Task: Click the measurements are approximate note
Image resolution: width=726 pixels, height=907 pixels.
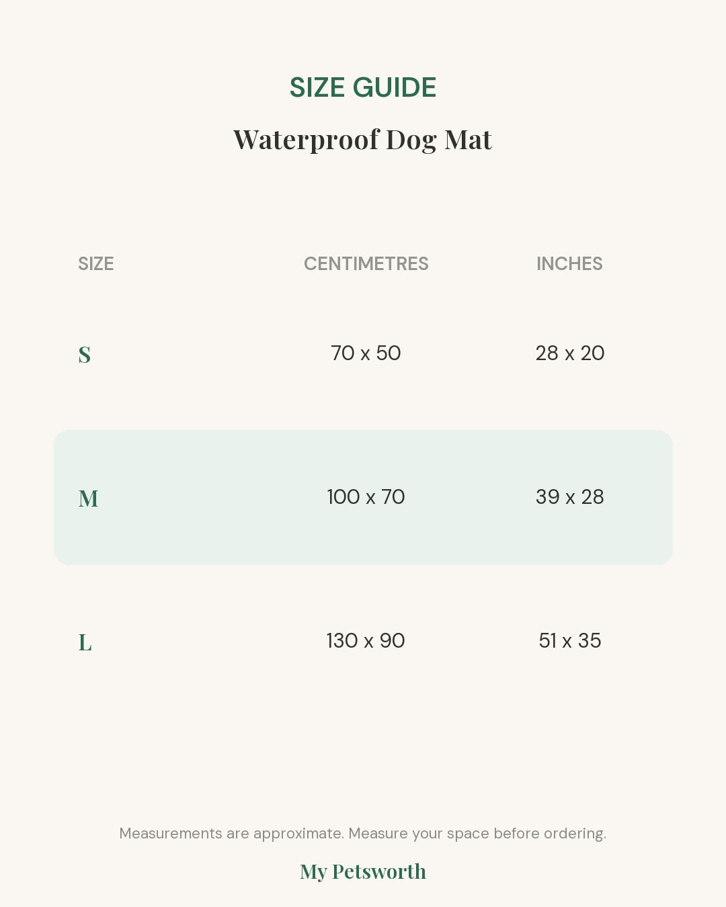Action: click(363, 834)
